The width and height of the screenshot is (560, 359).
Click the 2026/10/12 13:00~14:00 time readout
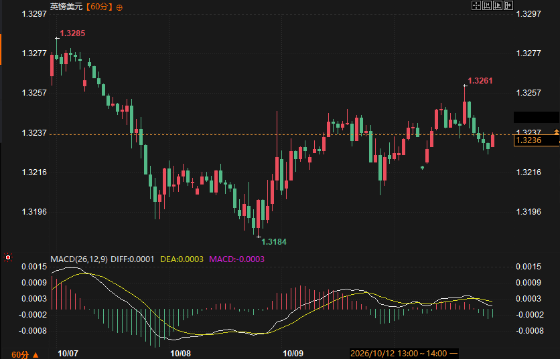(404, 354)
